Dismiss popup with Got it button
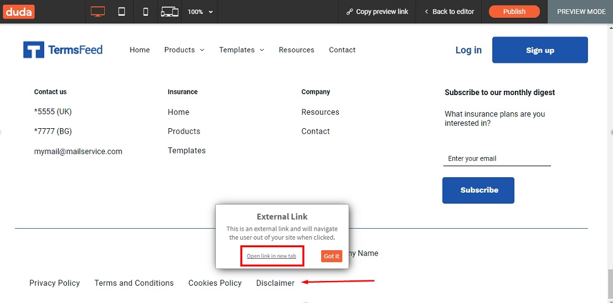The height and width of the screenshot is (303, 613). (x=332, y=256)
